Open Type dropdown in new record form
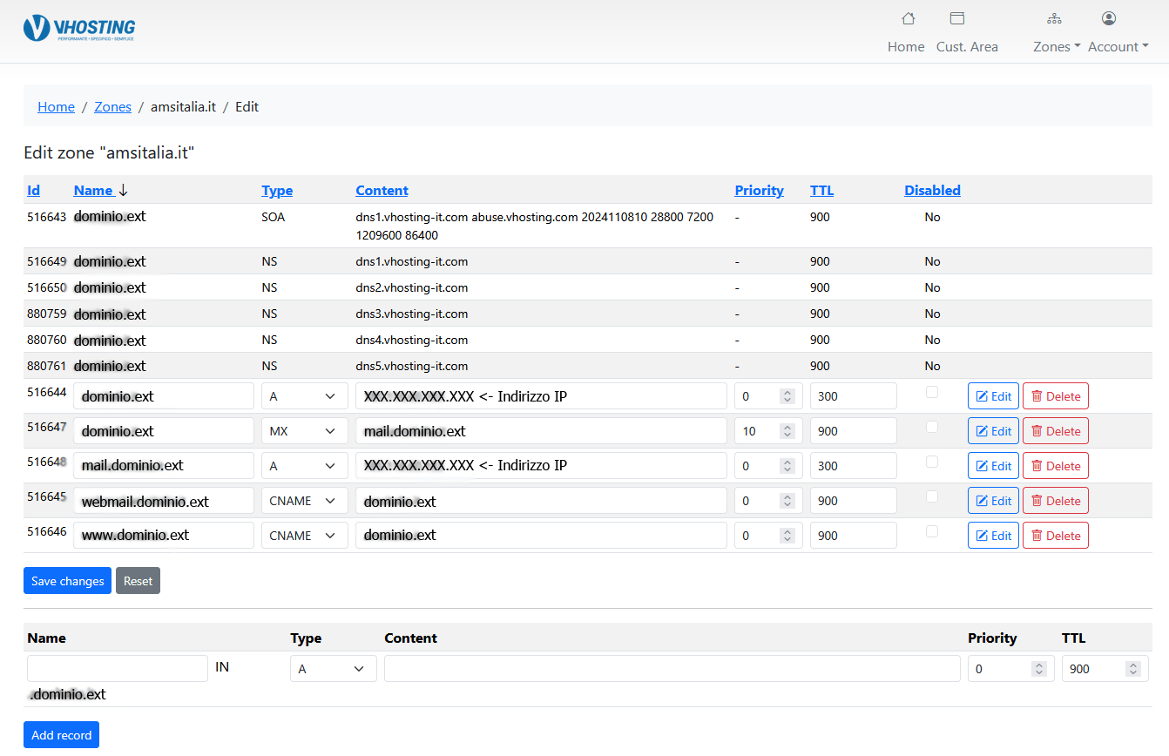Screen dimensions: 1169x756 334,669
